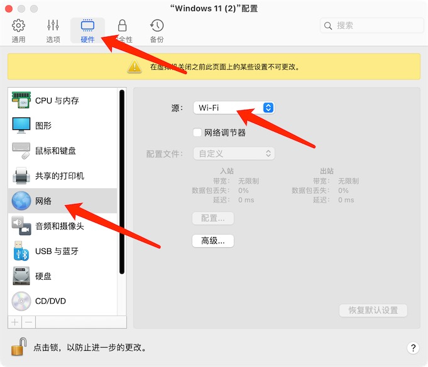Click the plus button to add hardware
The height and width of the screenshot is (367, 428).
point(15,322)
